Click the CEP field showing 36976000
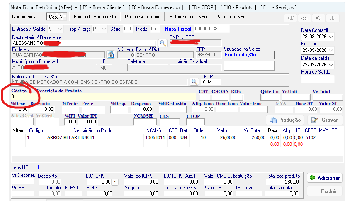 point(209,55)
